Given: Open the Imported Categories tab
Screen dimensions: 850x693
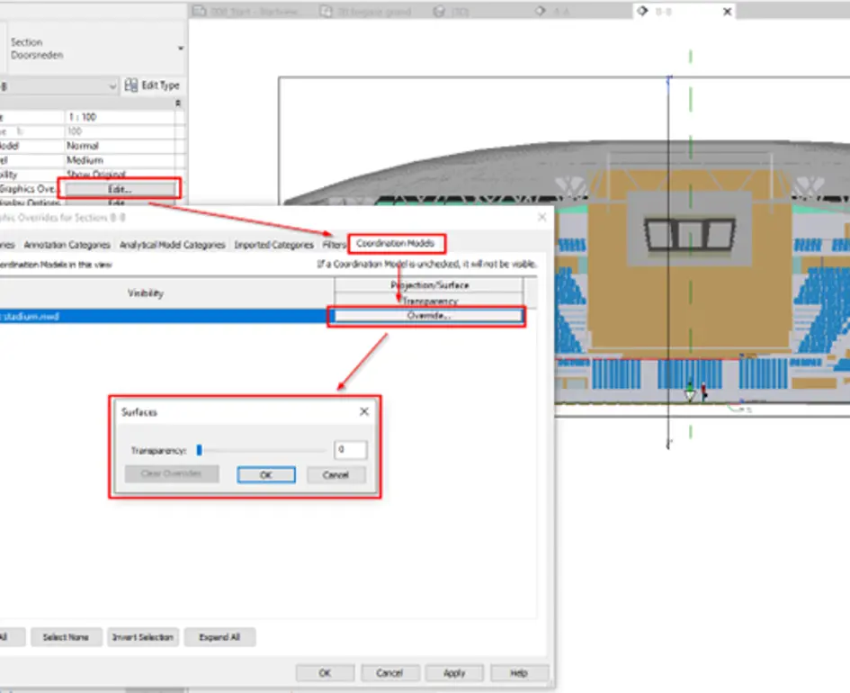Looking at the screenshot, I should tap(273, 245).
